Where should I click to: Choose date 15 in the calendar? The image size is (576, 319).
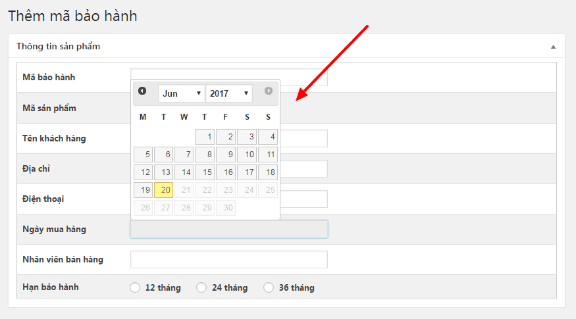pyautogui.click(x=205, y=172)
